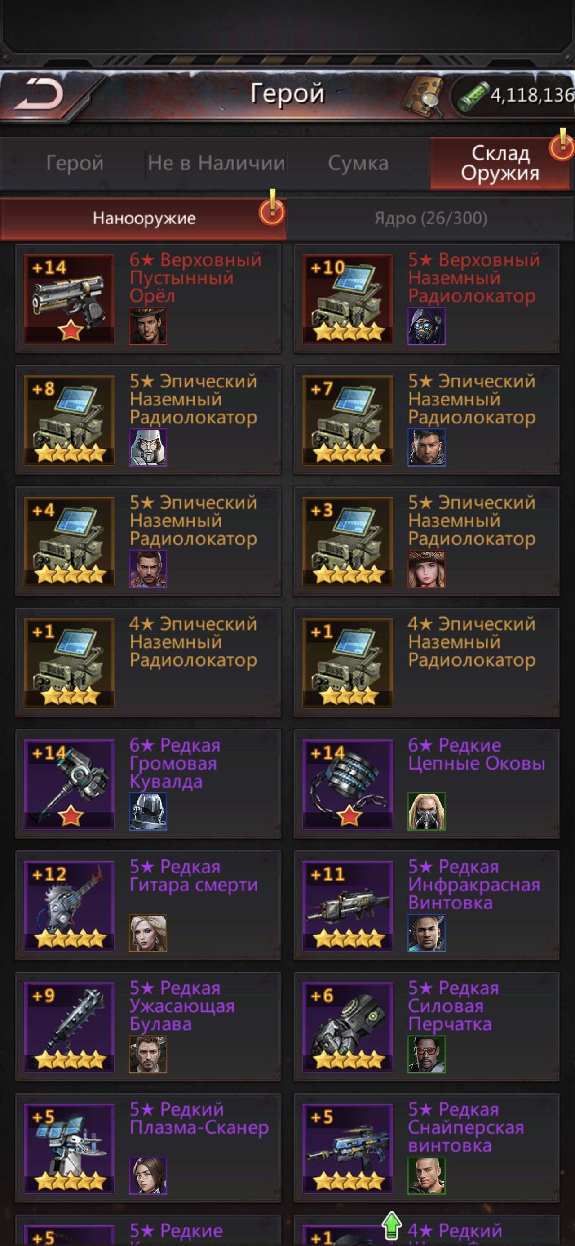Switch to the Не в Наличии tab
575x1246 pixels.
[216, 163]
